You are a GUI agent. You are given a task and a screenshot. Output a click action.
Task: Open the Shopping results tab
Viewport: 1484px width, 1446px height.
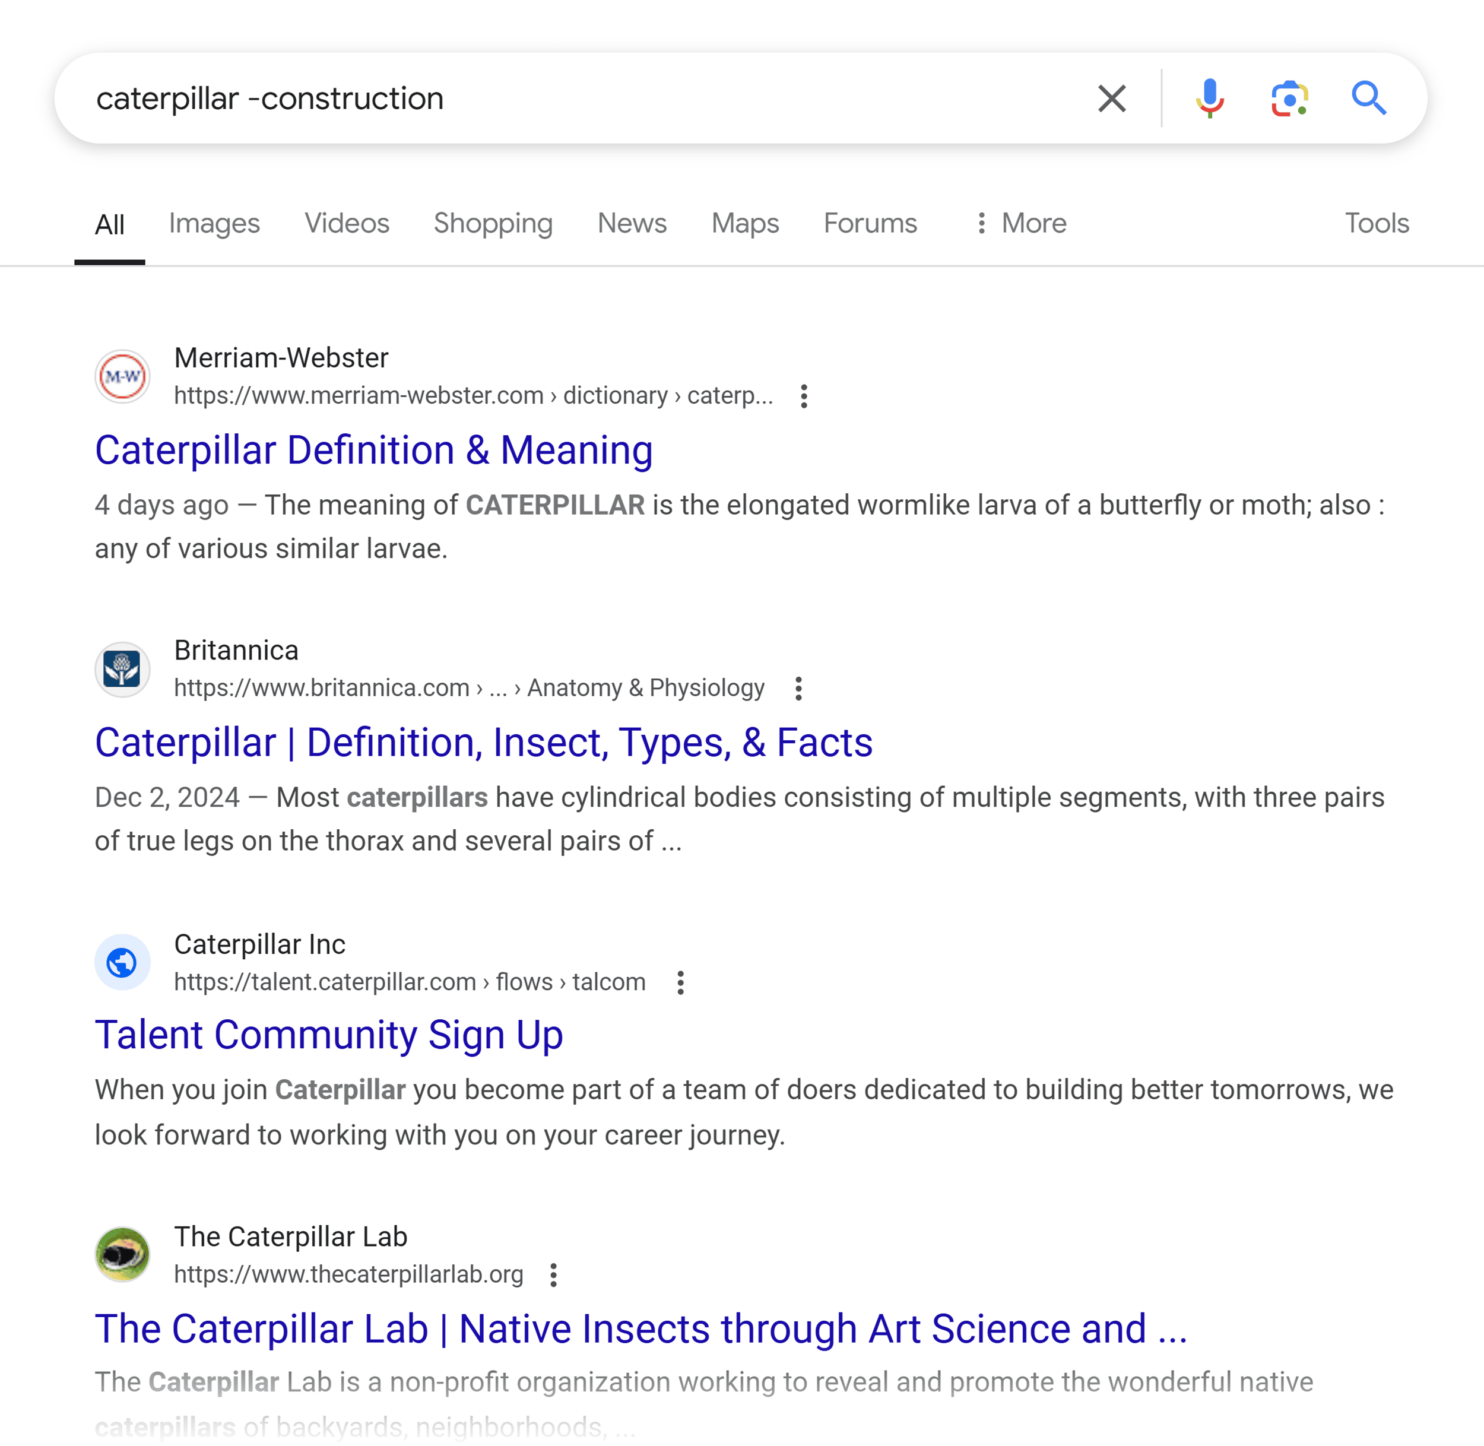[493, 223]
